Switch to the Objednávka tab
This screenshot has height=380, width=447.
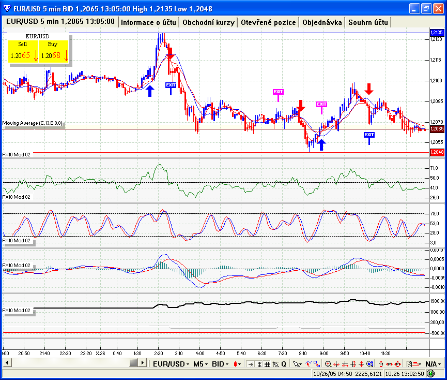tap(322, 22)
